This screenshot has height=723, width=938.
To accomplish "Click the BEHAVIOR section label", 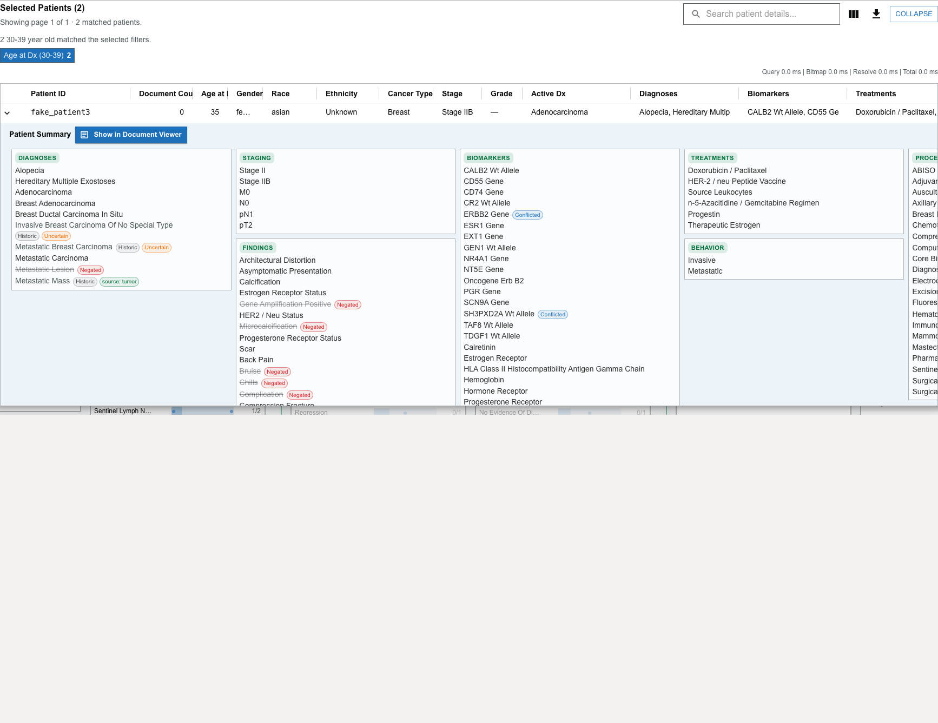I will coord(708,248).
